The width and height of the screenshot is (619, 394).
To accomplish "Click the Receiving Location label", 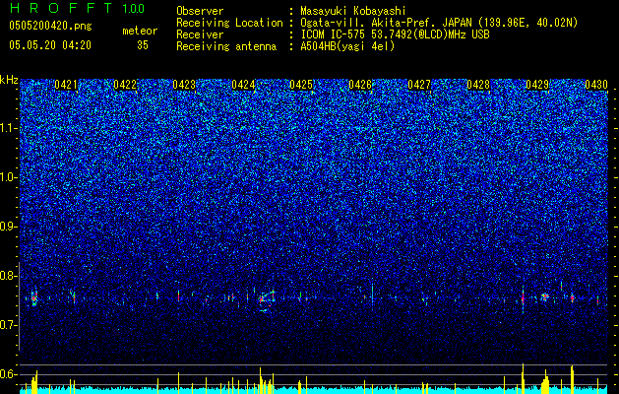I will coord(229,23).
